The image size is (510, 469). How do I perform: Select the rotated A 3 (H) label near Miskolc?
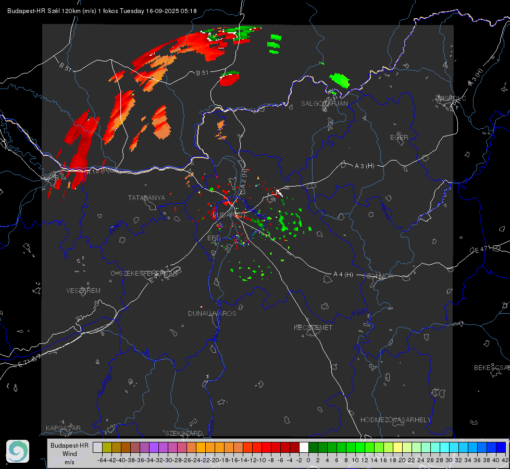click(x=476, y=78)
